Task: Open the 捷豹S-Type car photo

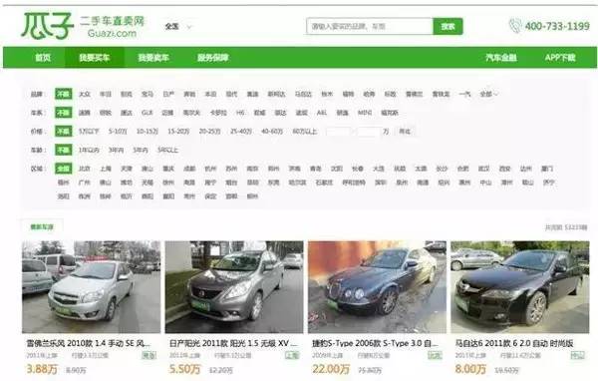Action: click(x=377, y=286)
